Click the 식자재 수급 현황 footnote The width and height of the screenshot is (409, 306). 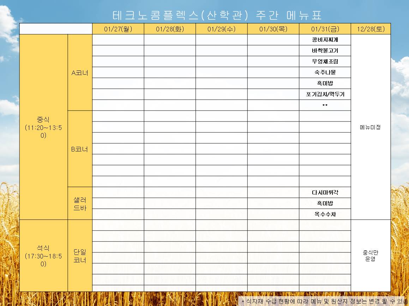(x=324, y=301)
